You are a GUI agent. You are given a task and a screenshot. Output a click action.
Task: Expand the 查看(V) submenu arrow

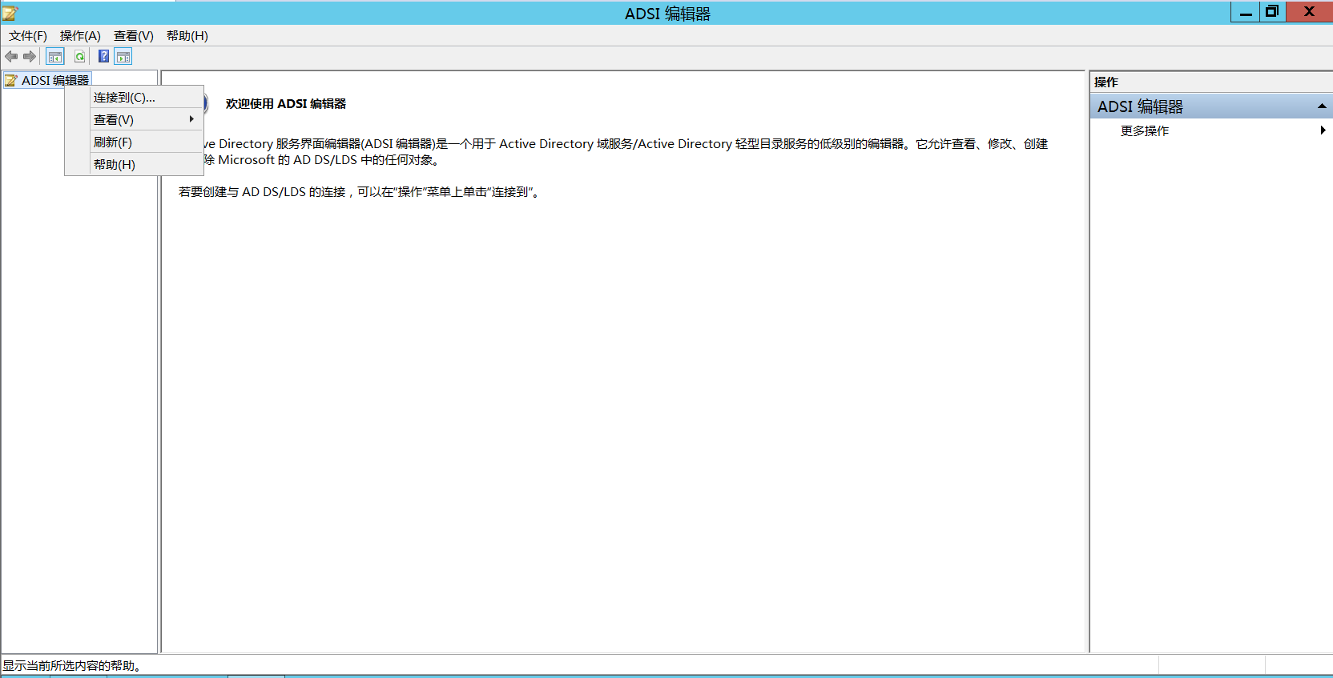(x=191, y=119)
